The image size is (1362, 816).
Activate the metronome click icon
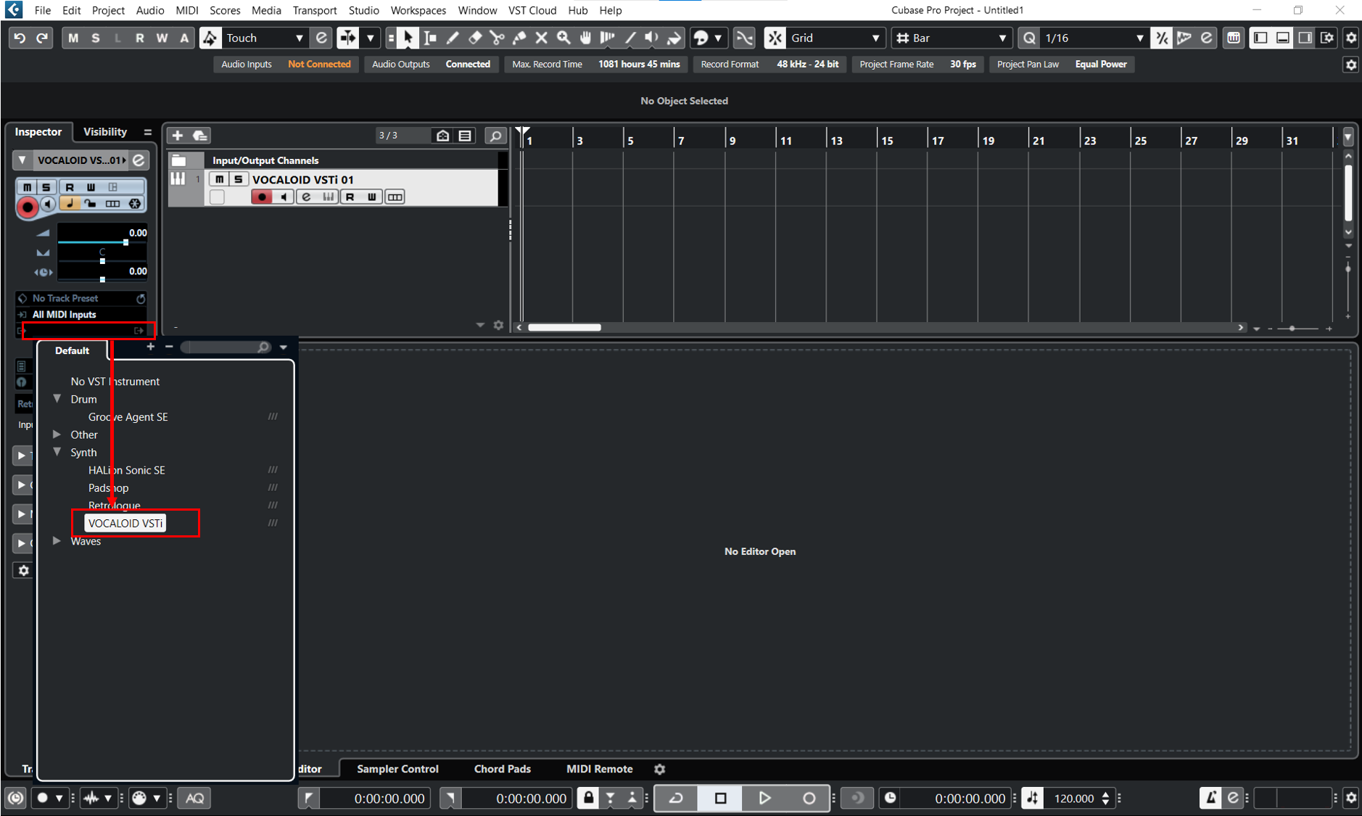[1210, 798]
